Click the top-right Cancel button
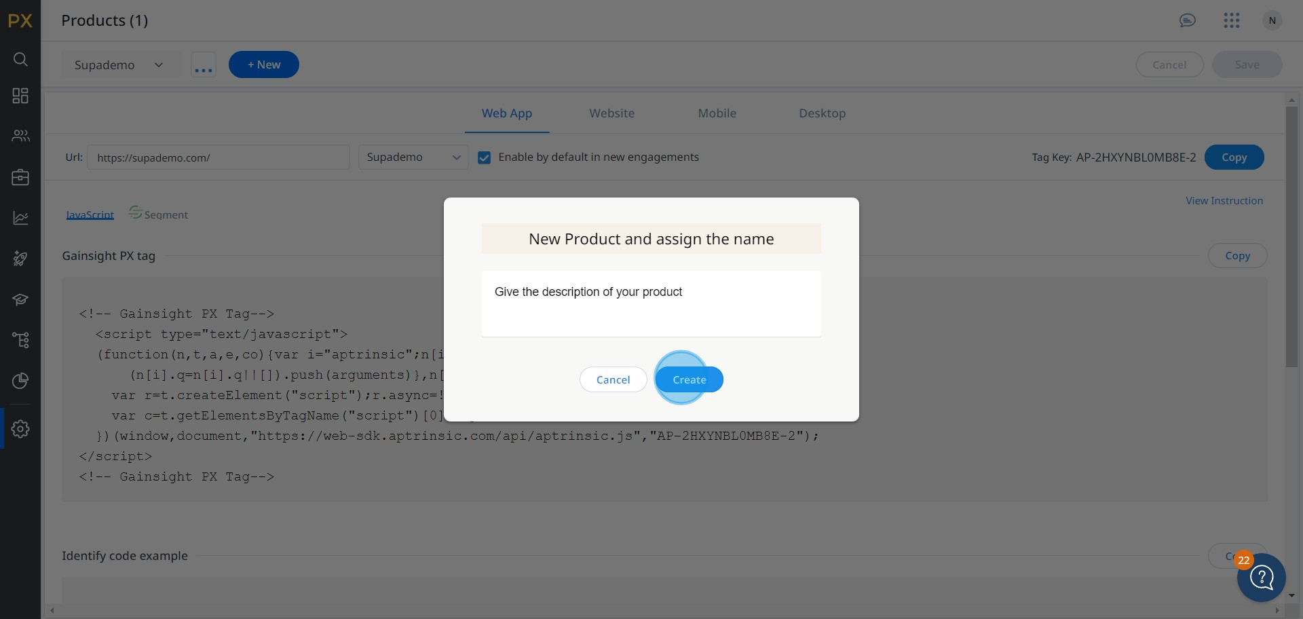The image size is (1303, 619). click(x=1170, y=64)
